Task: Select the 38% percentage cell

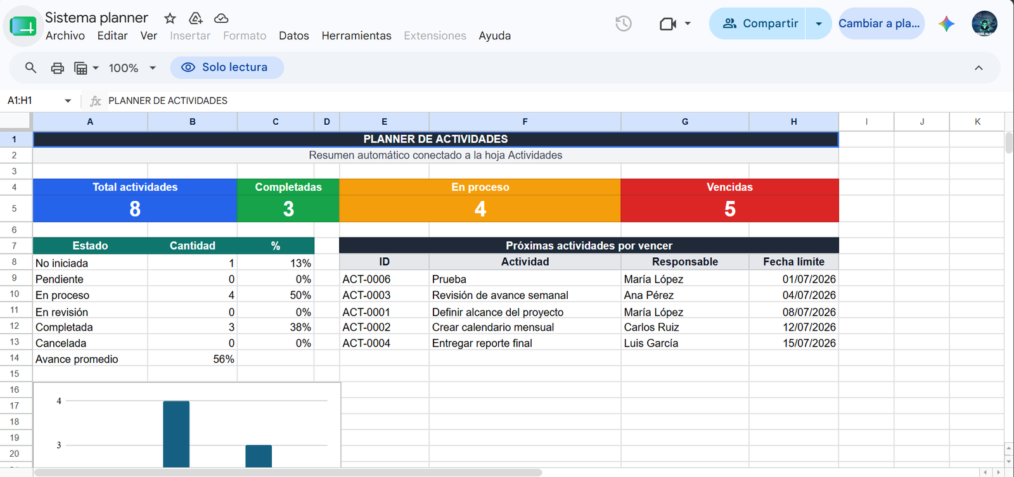Action: [x=276, y=327]
